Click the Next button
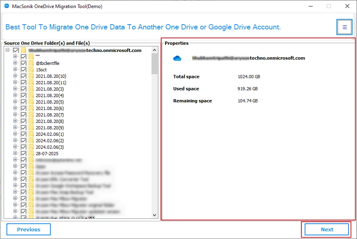The width and height of the screenshot is (357, 239). point(327,229)
